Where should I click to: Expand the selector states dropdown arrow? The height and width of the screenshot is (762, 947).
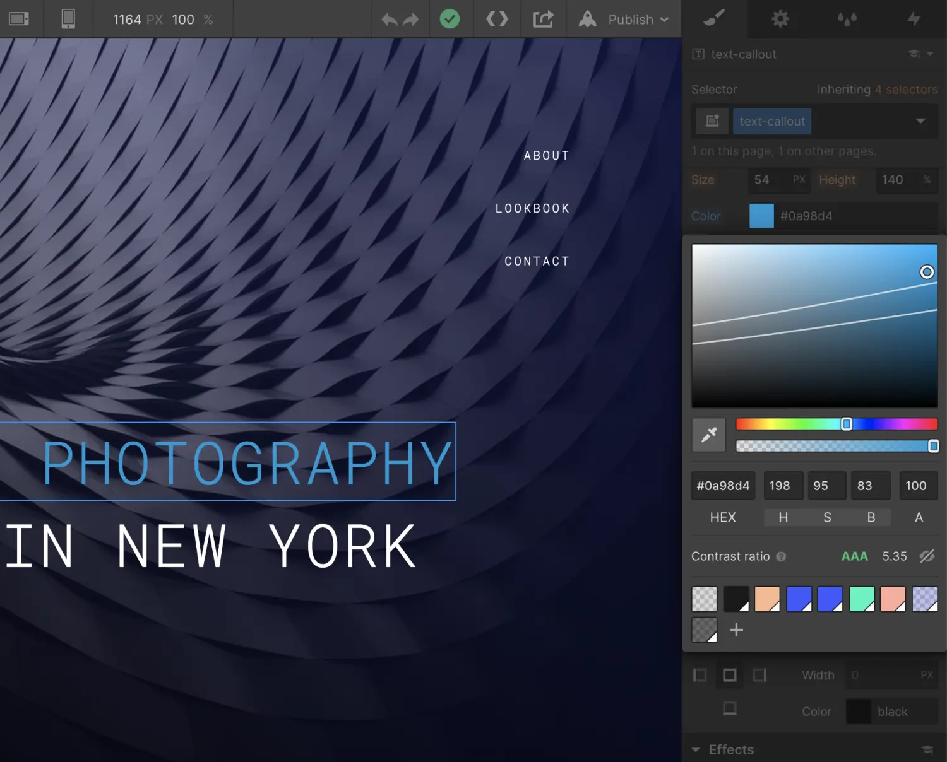tap(920, 121)
